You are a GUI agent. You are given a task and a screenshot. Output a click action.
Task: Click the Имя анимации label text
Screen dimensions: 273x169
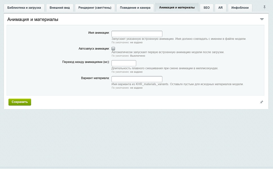point(99,33)
